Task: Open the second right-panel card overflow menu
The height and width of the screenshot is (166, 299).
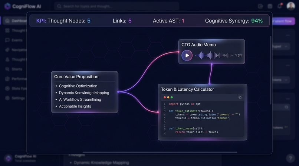Action: (288, 65)
